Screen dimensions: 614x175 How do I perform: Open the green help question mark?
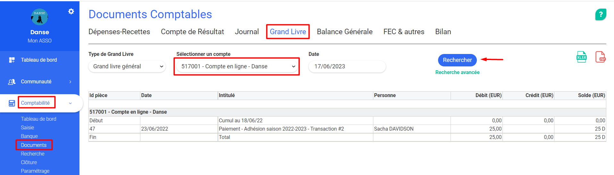(601, 14)
